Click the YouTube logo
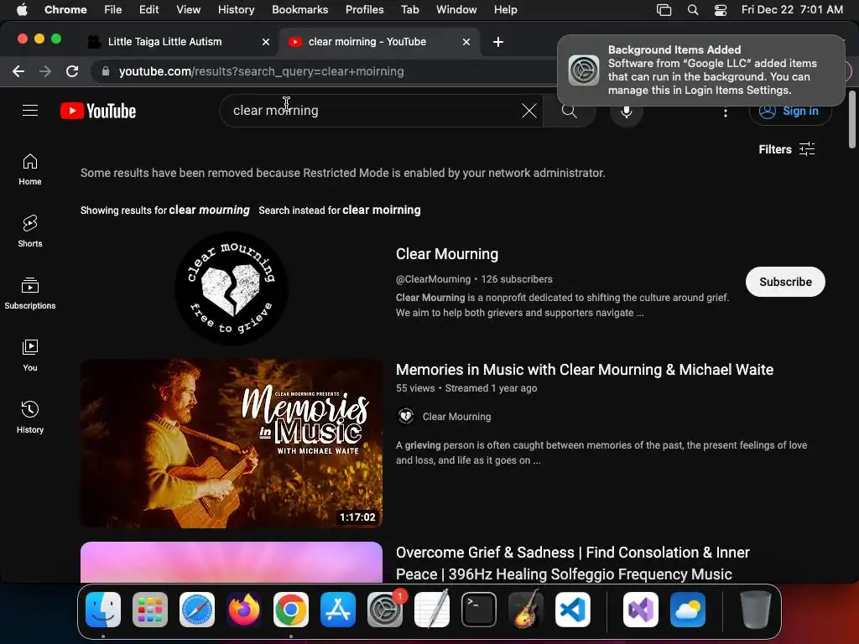This screenshot has width=859, height=644. pos(98,111)
